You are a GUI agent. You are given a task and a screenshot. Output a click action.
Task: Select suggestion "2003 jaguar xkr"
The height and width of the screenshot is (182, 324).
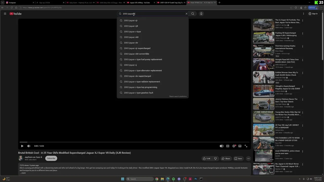[153, 43]
